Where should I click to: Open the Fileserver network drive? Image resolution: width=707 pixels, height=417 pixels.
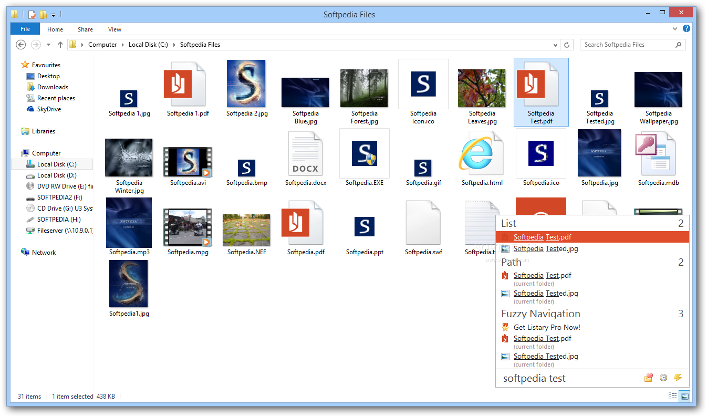59,231
